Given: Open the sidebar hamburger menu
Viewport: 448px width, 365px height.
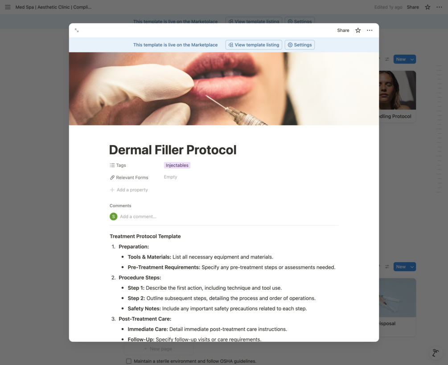Looking at the screenshot, I should tap(8, 7).
